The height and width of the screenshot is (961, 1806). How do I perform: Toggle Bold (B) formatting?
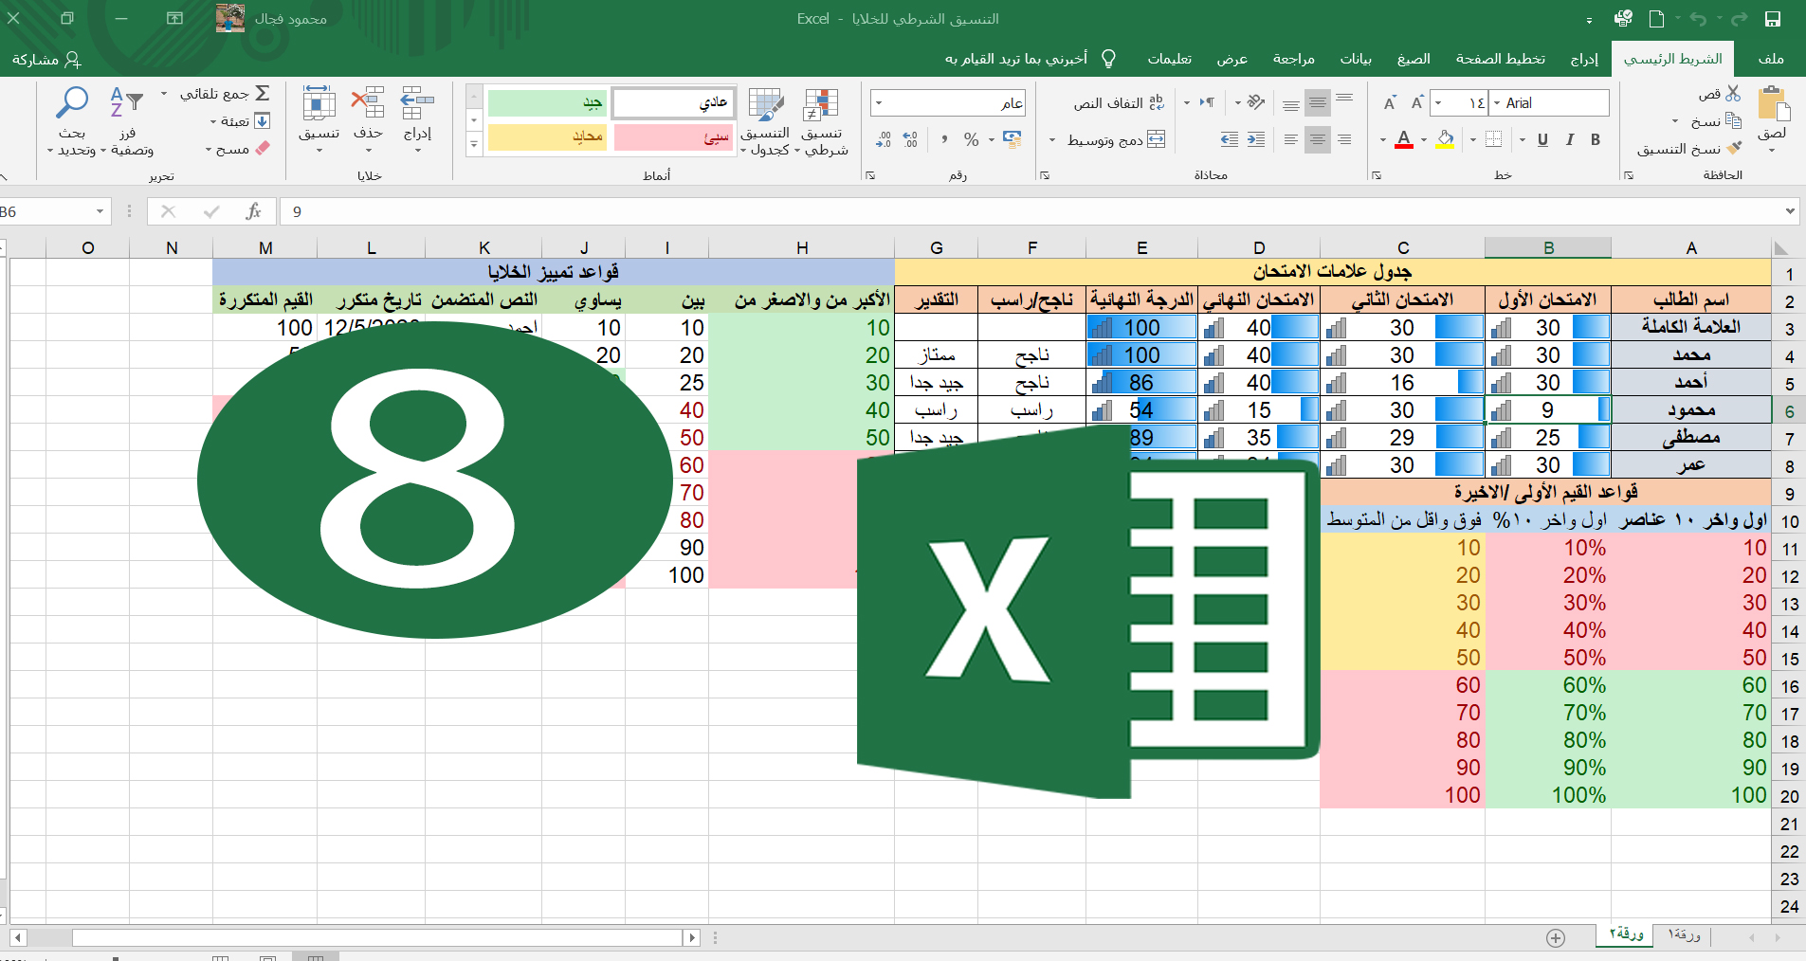[1596, 139]
